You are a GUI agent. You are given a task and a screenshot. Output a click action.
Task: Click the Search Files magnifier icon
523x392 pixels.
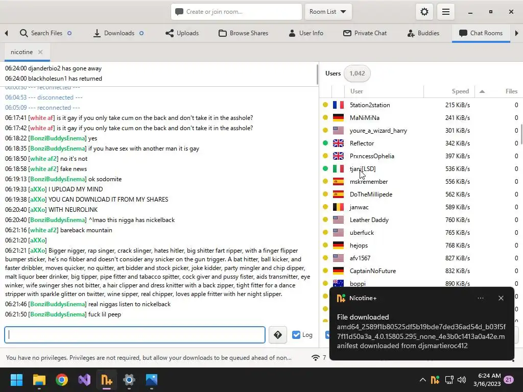pos(23,33)
